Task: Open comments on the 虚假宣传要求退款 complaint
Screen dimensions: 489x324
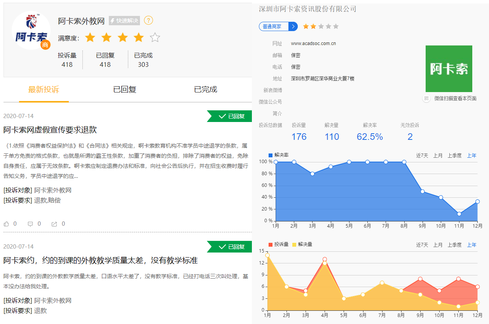Action: pyautogui.click(x=30, y=224)
